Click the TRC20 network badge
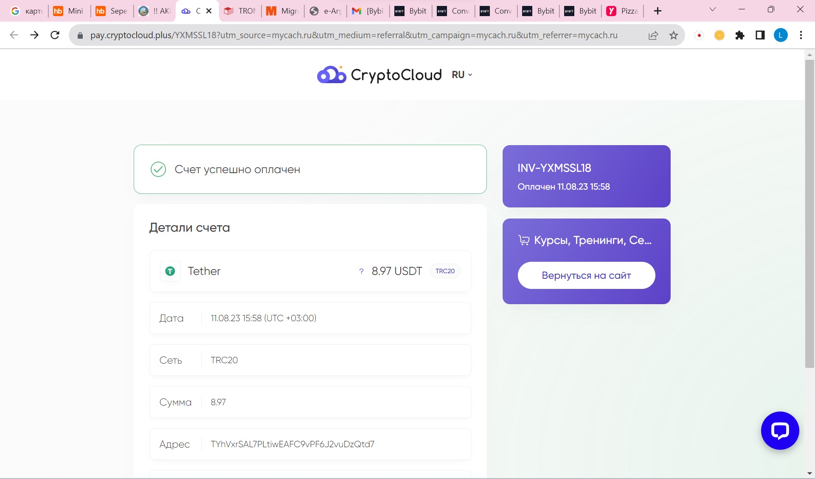The width and height of the screenshot is (815, 479). [x=445, y=271]
